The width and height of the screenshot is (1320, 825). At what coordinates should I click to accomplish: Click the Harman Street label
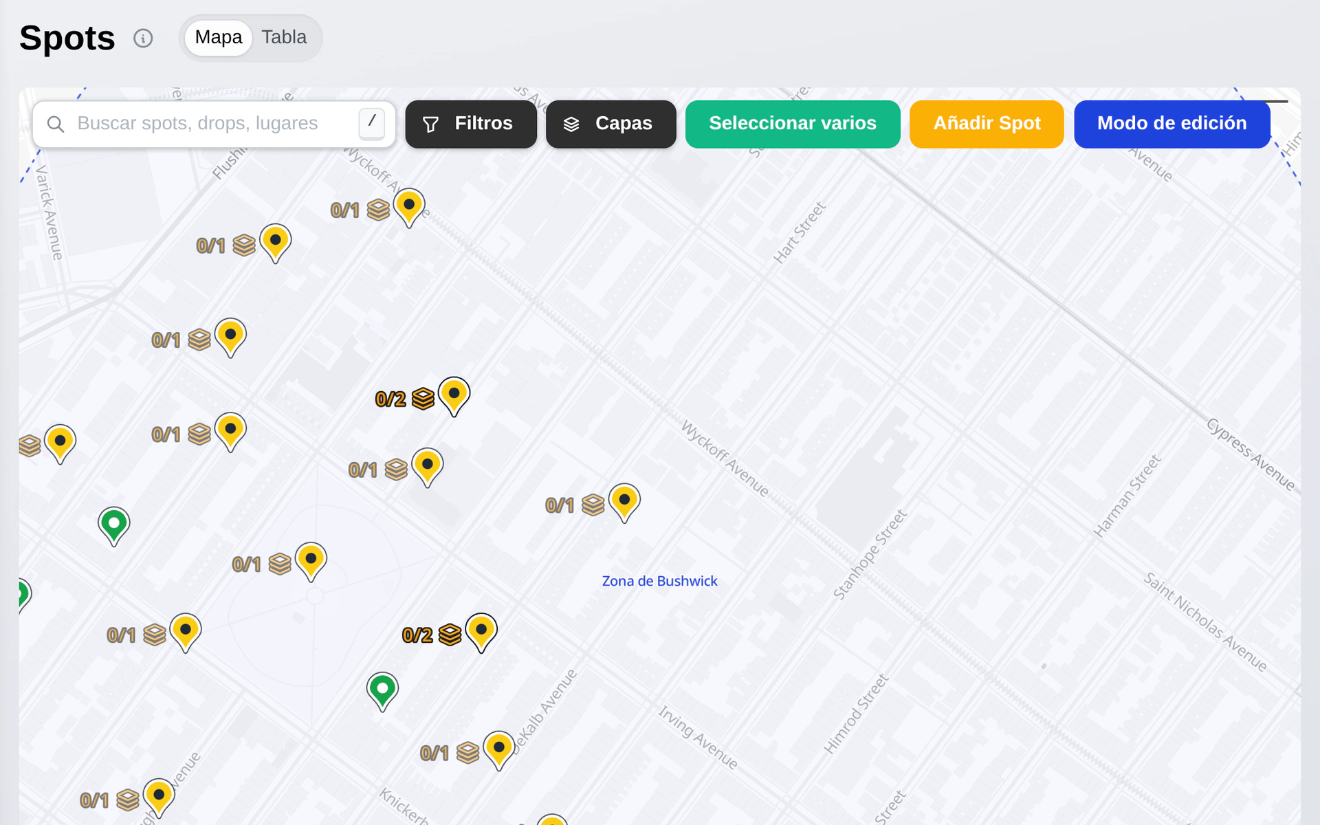(x=1127, y=495)
